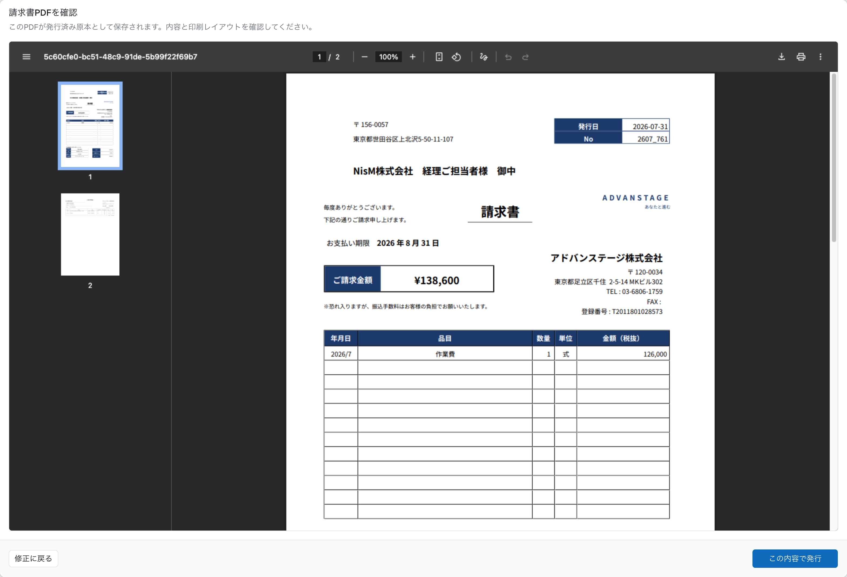Click the TEL : 03-6806-1759 line

[x=634, y=291]
